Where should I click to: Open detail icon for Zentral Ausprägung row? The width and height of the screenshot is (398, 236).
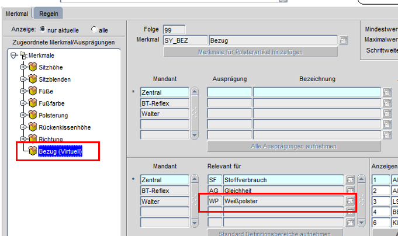387,92
